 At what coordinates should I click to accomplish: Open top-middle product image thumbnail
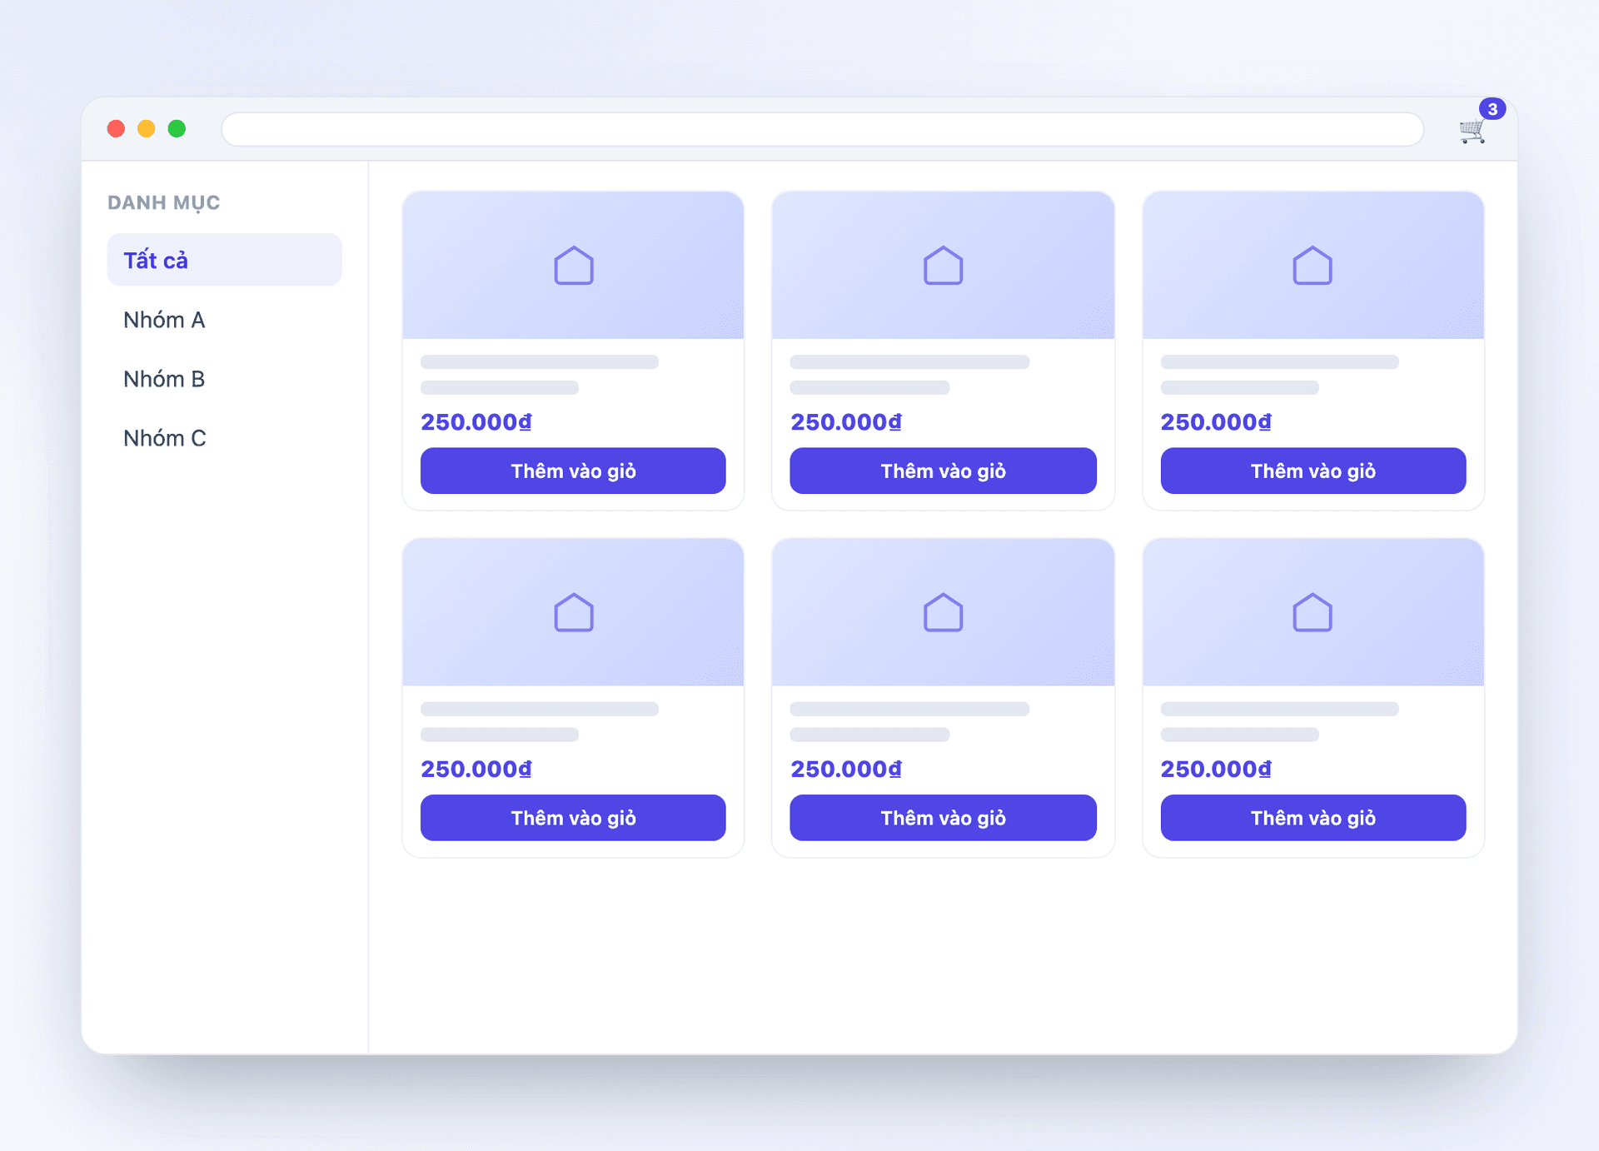[x=943, y=266]
